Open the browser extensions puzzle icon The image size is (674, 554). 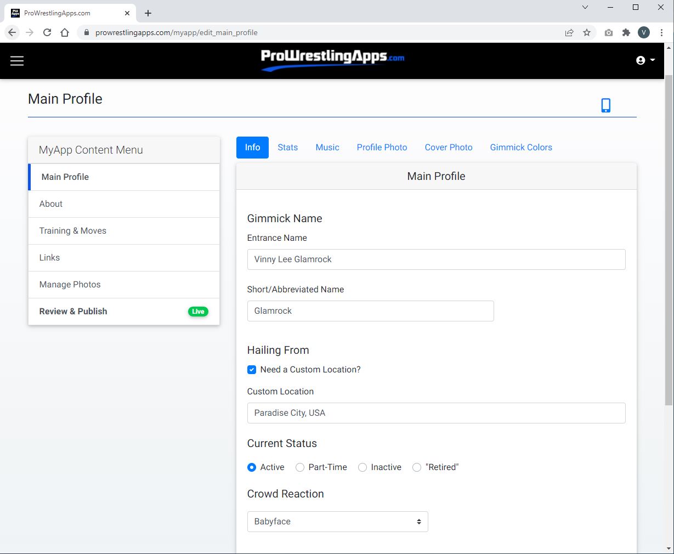pos(626,32)
